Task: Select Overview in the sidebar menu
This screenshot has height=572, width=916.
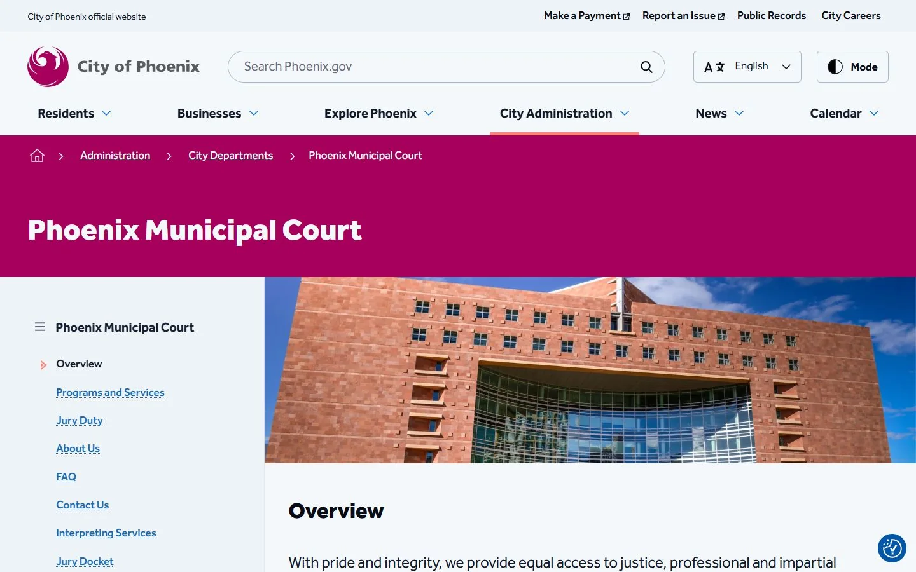Action: click(x=79, y=364)
